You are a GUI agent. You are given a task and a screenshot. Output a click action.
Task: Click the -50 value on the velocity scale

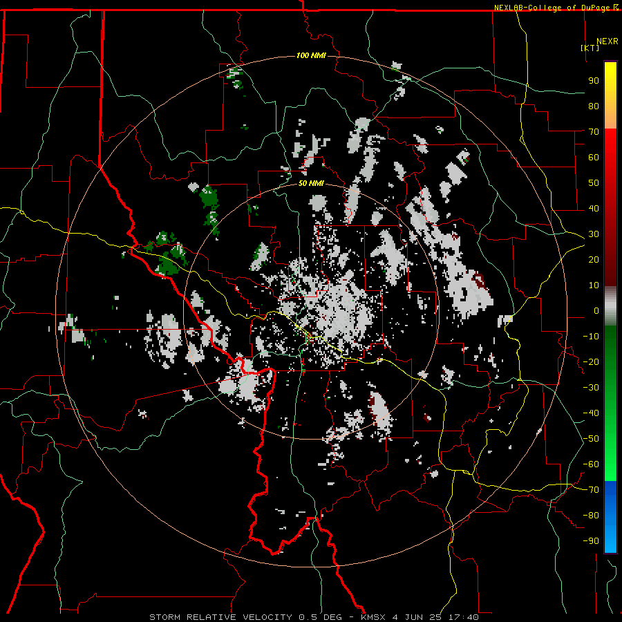[591, 439]
